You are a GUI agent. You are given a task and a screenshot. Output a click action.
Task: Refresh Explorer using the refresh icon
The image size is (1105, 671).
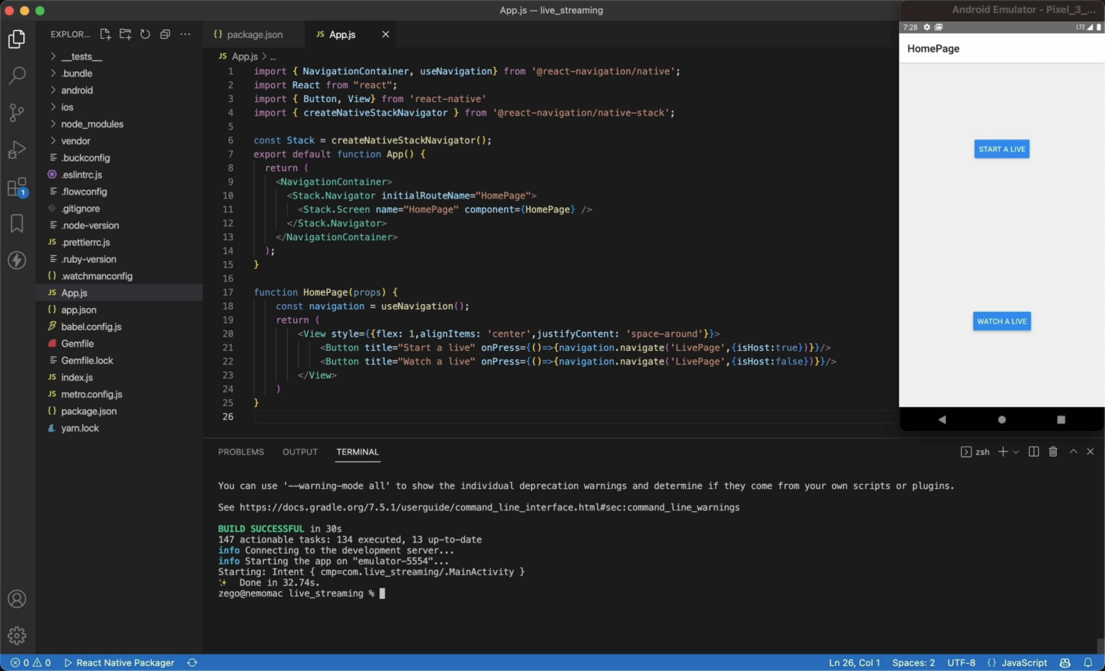145,34
